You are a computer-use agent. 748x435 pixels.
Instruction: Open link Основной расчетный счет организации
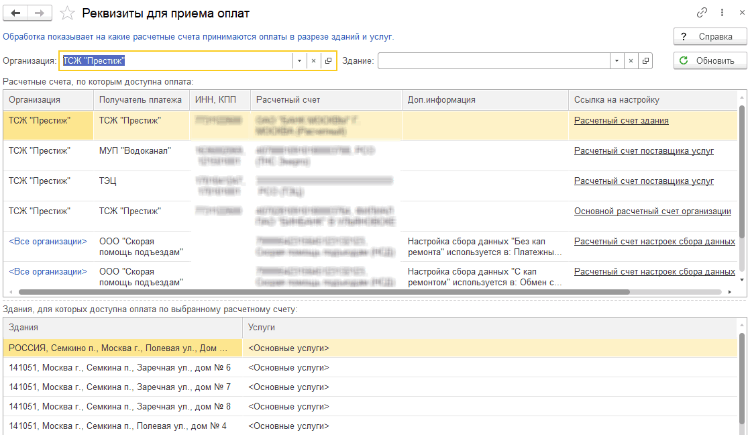652,211
